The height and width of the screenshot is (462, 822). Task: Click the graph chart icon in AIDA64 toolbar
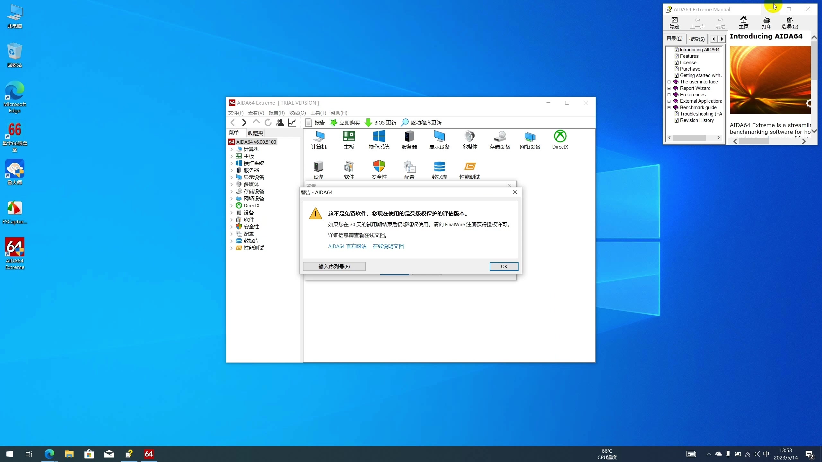(292, 123)
